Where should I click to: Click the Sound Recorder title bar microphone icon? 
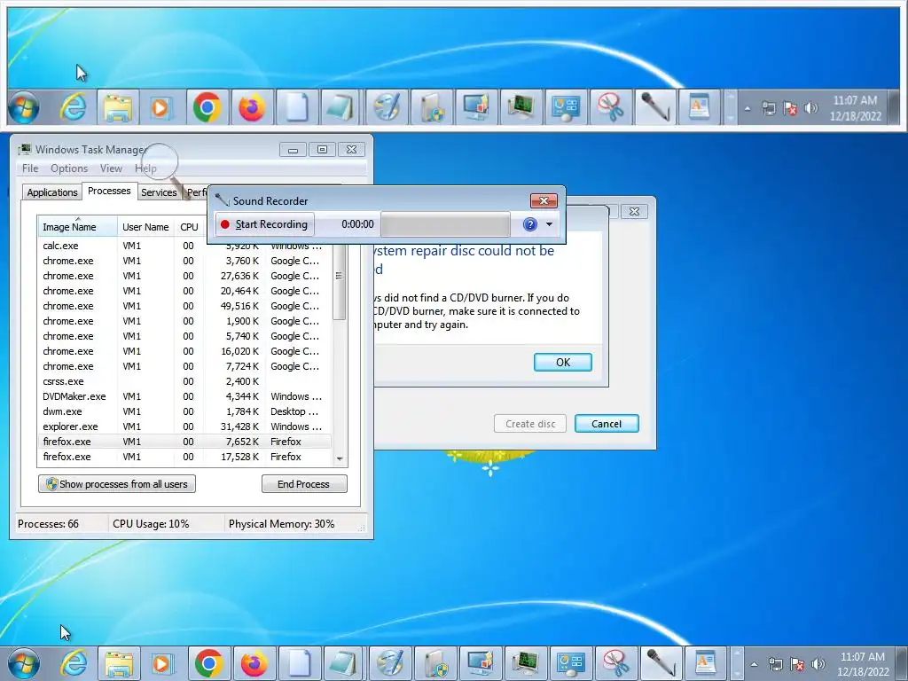pos(223,200)
